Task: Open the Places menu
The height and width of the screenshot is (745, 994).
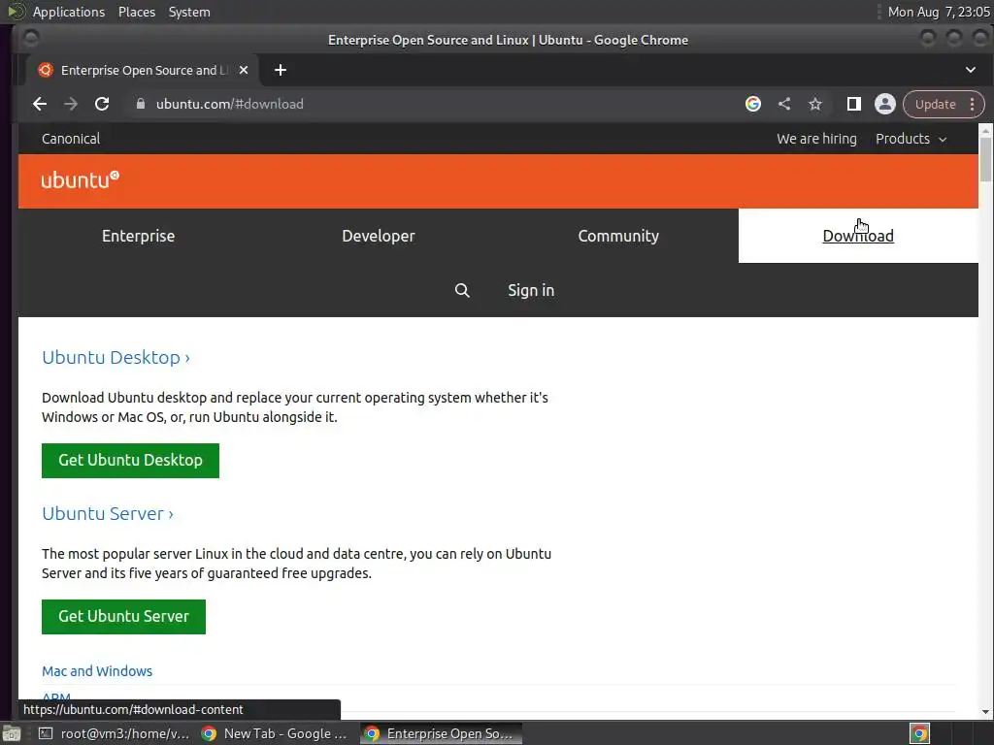Action: [x=136, y=12]
